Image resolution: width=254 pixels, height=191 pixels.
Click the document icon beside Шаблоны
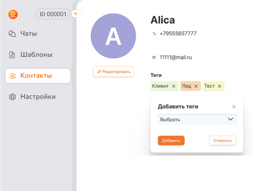[x=12, y=55]
